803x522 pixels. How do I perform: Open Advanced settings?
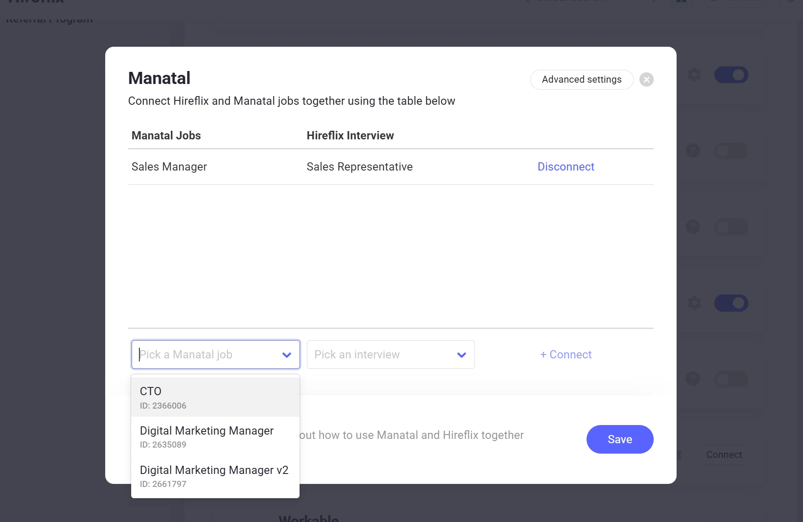(x=582, y=80)
